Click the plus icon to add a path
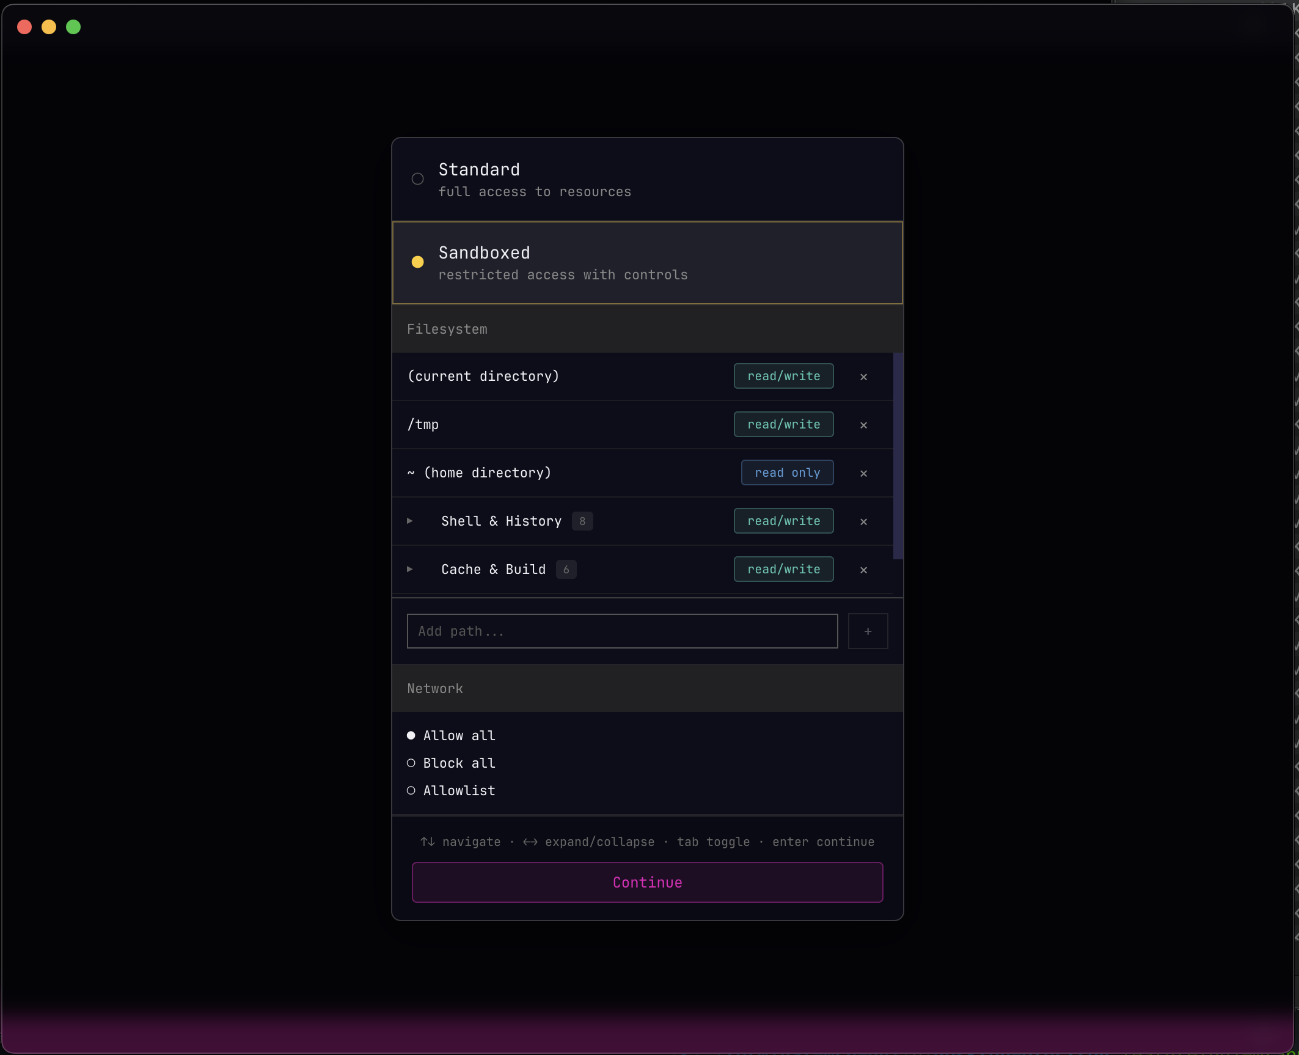Screen dimensions: 1299x1055 868,631
